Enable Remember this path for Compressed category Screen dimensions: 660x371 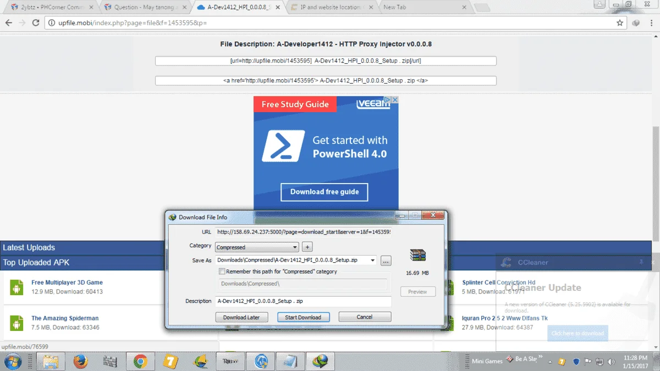(x=222, y=272)
